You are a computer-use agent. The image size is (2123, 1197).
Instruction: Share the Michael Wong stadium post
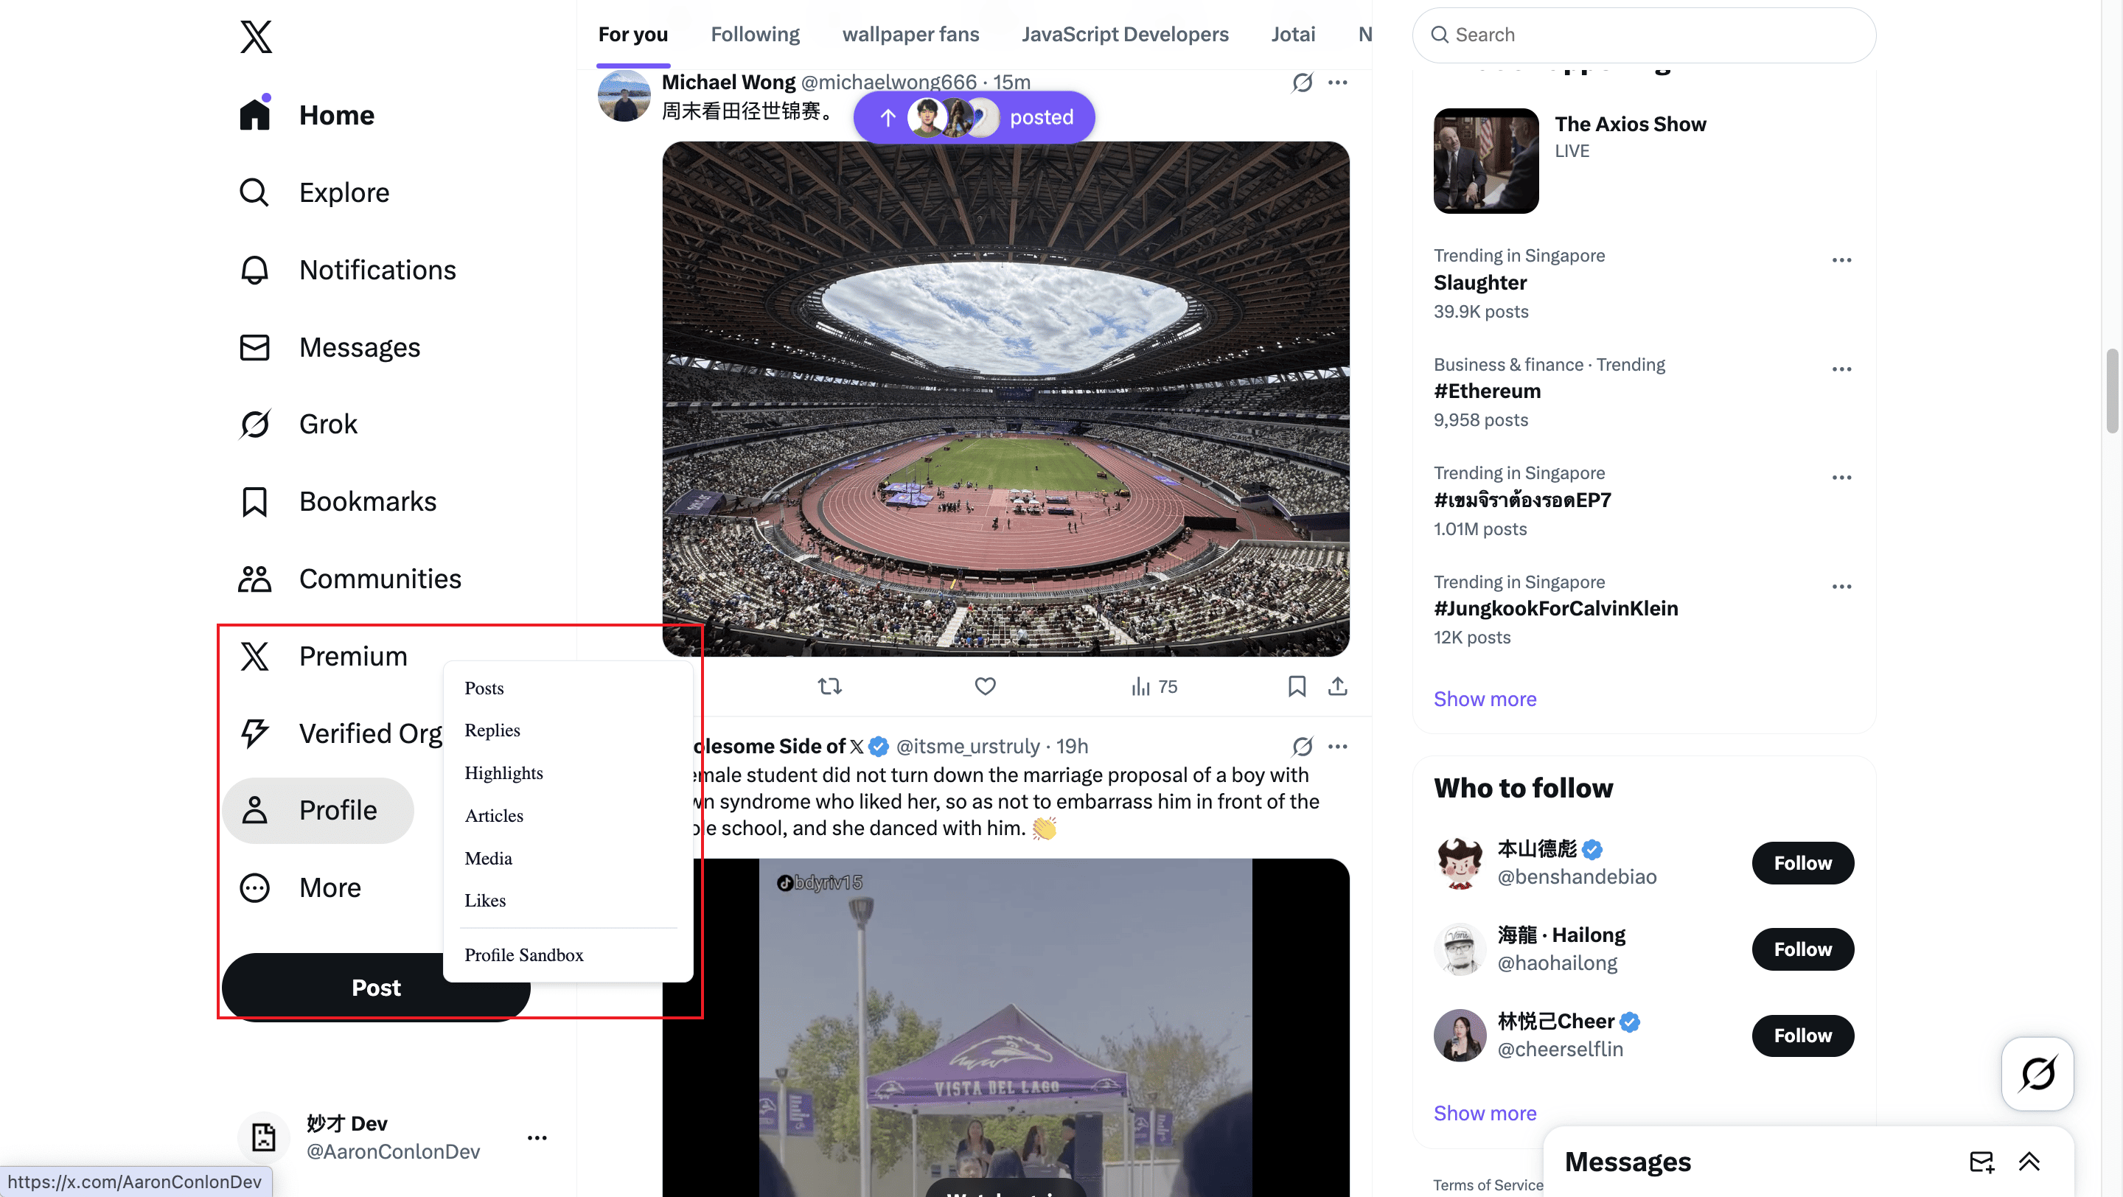[1336, 686]
